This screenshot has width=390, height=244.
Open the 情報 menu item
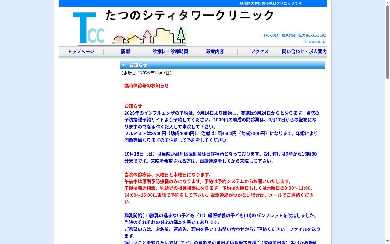pos(126,52)
